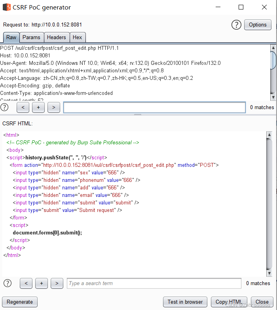Click the request pane scrollbar thumb
The image size is (277, 310).
click(x=273, y=60)
